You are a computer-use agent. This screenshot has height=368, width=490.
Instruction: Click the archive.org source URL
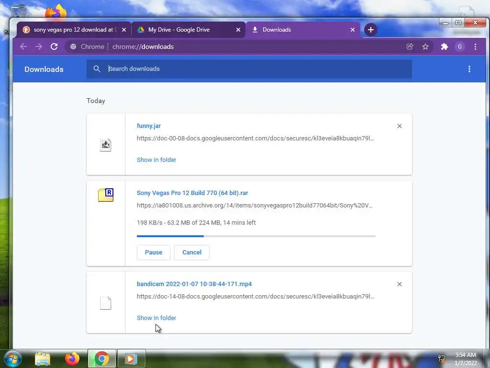[255, 206]
